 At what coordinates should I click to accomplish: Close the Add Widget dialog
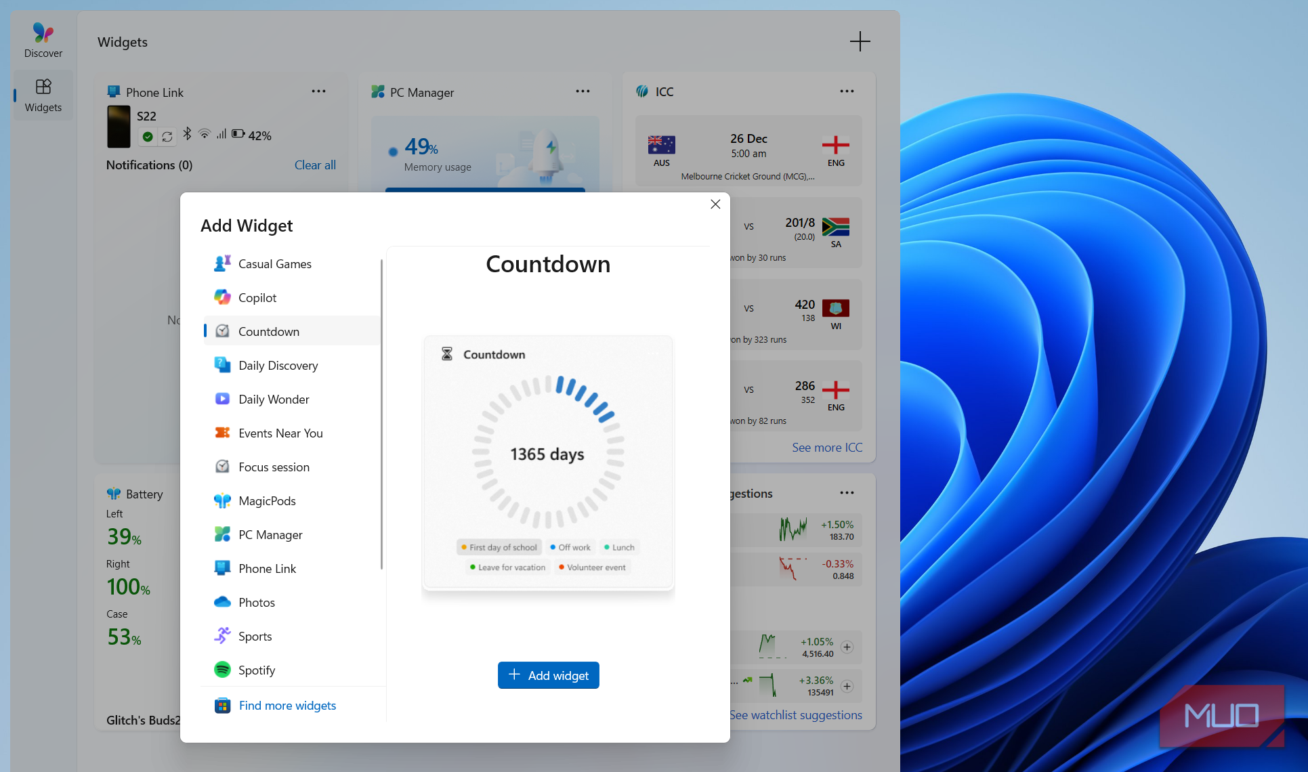[x=715, y=204]
